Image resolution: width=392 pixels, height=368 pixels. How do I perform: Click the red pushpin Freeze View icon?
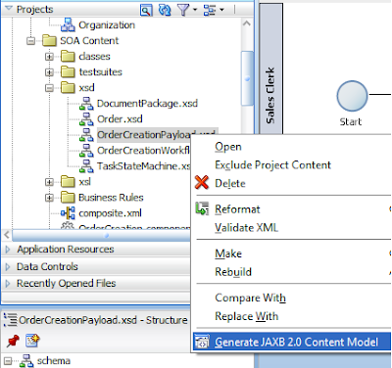13,342
